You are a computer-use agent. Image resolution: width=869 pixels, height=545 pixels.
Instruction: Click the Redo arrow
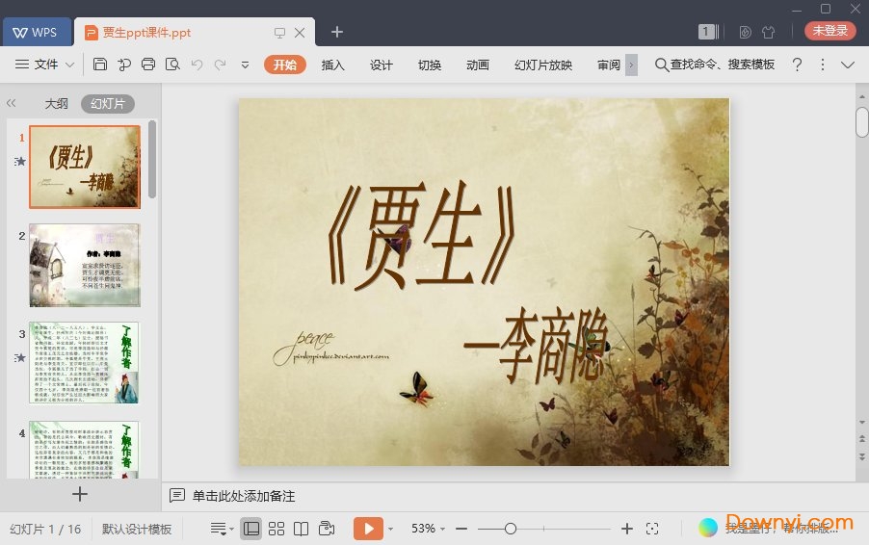(x=221, y=65)
